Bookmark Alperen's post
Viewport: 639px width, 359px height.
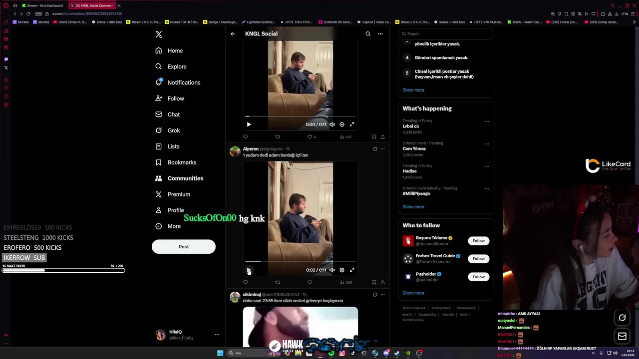pos(374,282)
